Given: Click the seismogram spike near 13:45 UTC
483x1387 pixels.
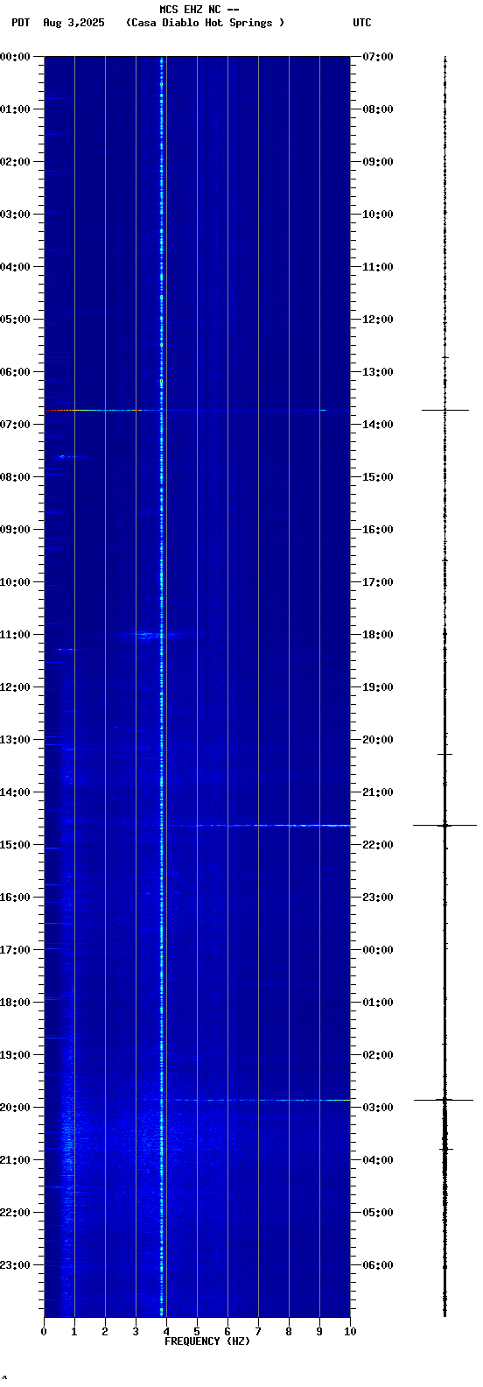Looking at the screenshot, I should [x=445, y=410].
